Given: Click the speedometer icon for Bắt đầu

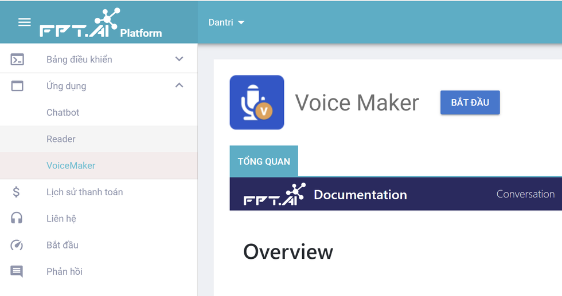Looking at the screenshot, I should click(x=17, y=245).
